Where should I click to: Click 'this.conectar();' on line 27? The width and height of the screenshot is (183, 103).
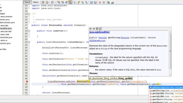tap(53, 54)
